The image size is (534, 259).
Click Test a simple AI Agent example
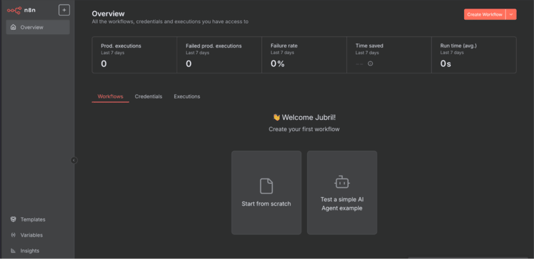point(342,192)
